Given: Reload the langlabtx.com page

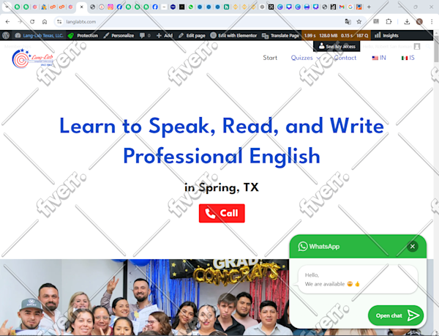Looking at the screenshot, I should 32,21.
